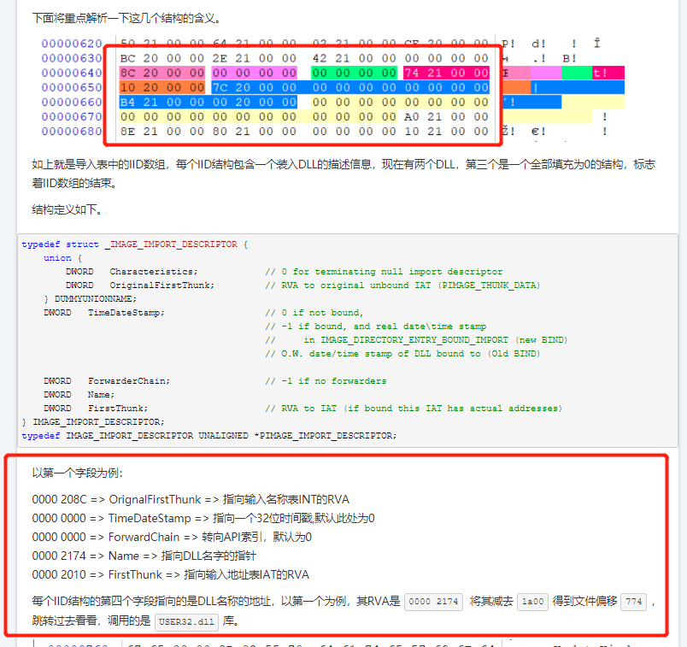Click the hex offset 00000640

pyautogui.click(x=72, y=73)
